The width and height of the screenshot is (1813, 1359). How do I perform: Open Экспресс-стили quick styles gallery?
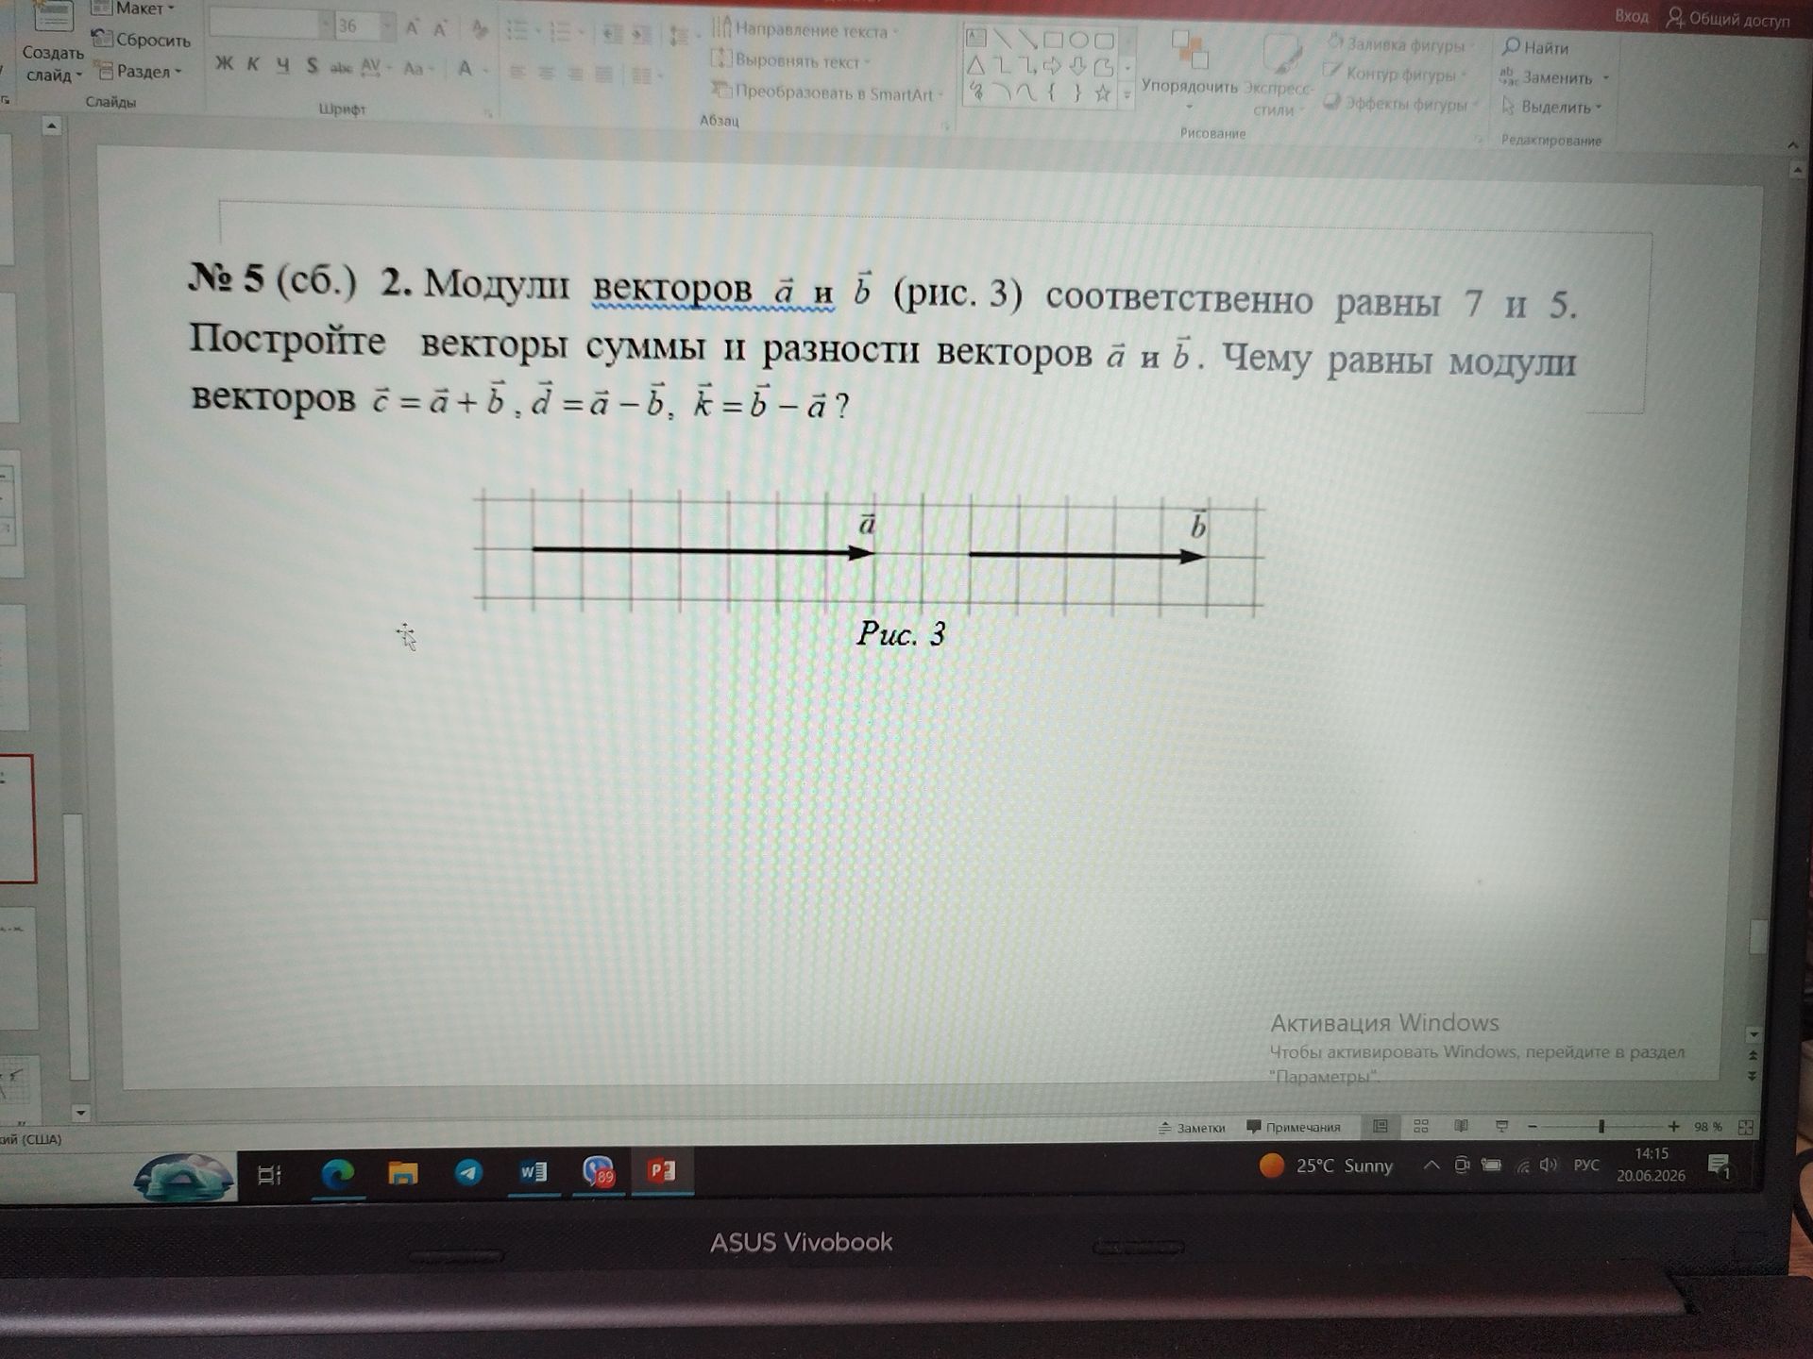[x=1278, y=75]
